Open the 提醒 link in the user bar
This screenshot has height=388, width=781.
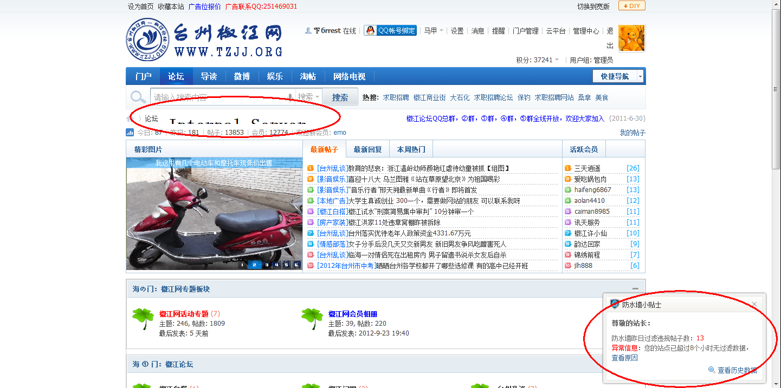coord(498,31)
